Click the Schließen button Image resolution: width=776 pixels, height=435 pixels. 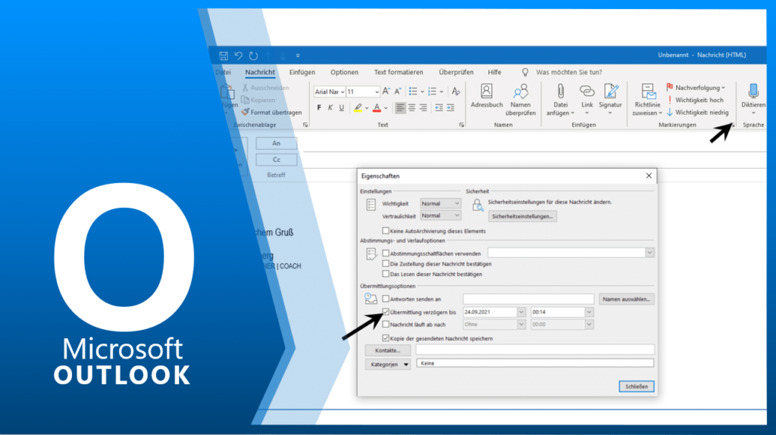(x=637, y=387)
